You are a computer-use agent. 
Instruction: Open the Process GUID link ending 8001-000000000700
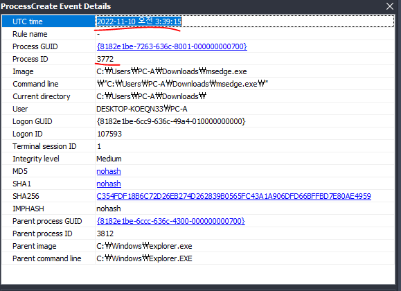(172, 46)
